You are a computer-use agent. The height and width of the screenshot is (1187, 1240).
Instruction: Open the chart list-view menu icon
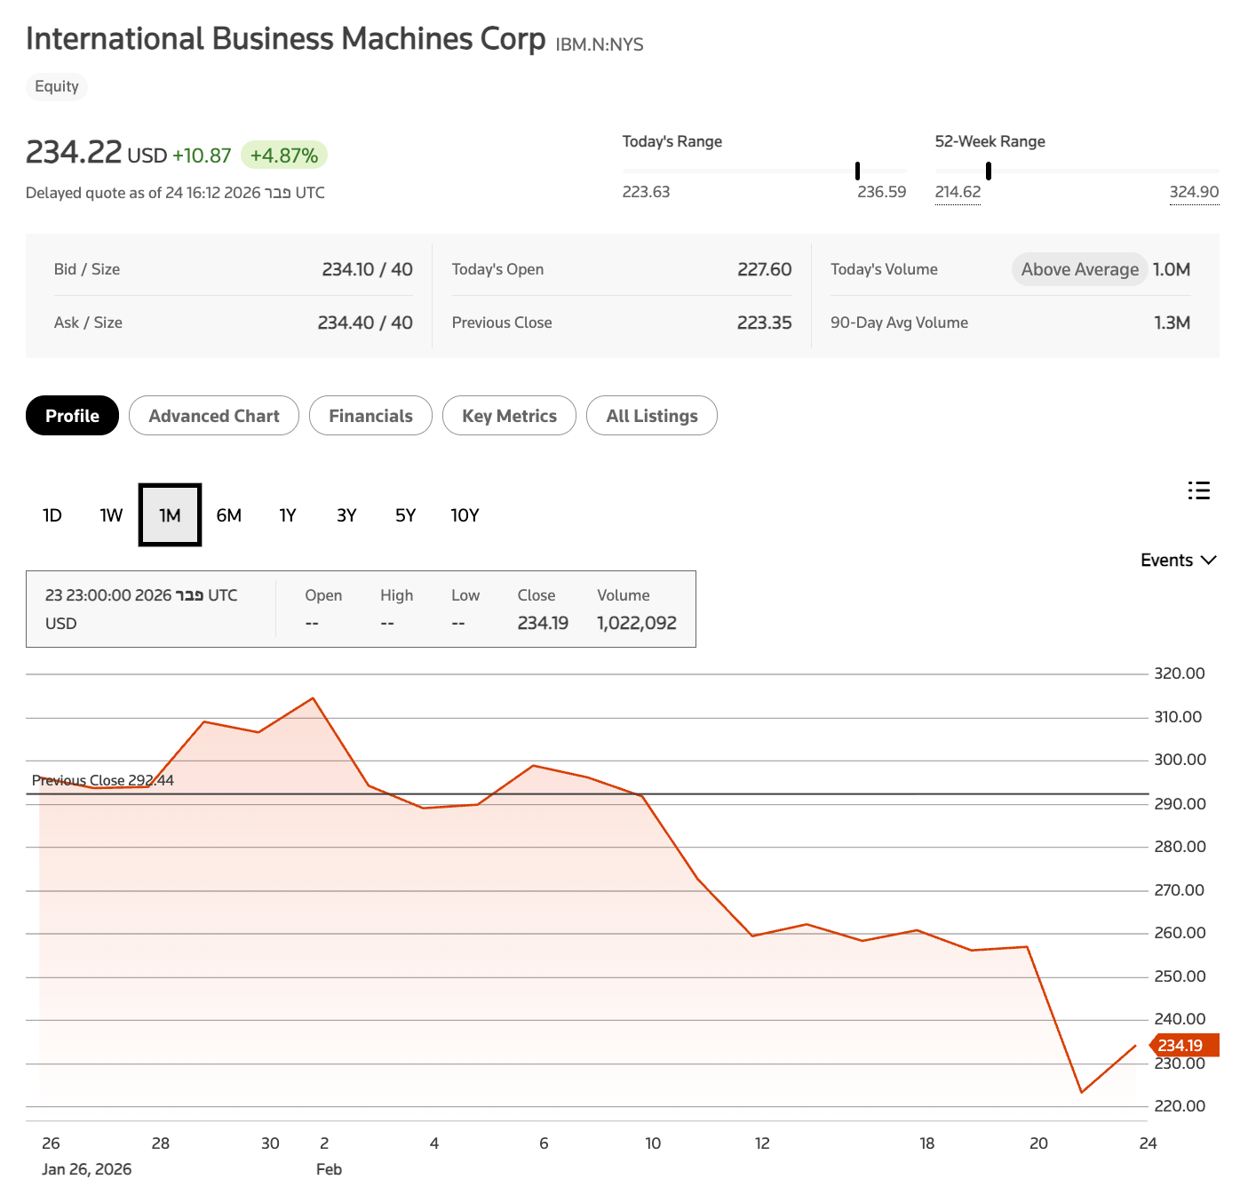1198,490
